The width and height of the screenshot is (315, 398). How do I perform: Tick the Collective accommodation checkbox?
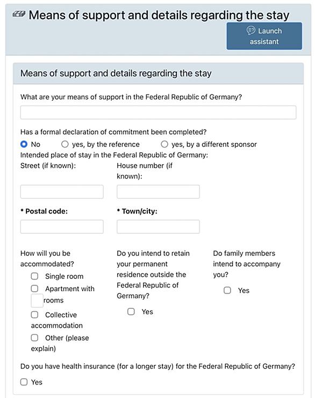pos(34,314)
